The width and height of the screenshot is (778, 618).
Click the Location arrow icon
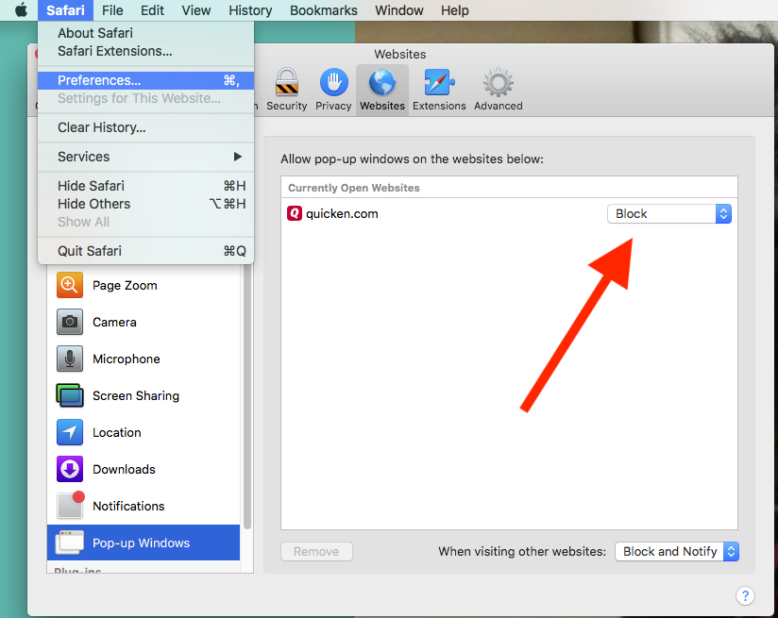point(70,432)
